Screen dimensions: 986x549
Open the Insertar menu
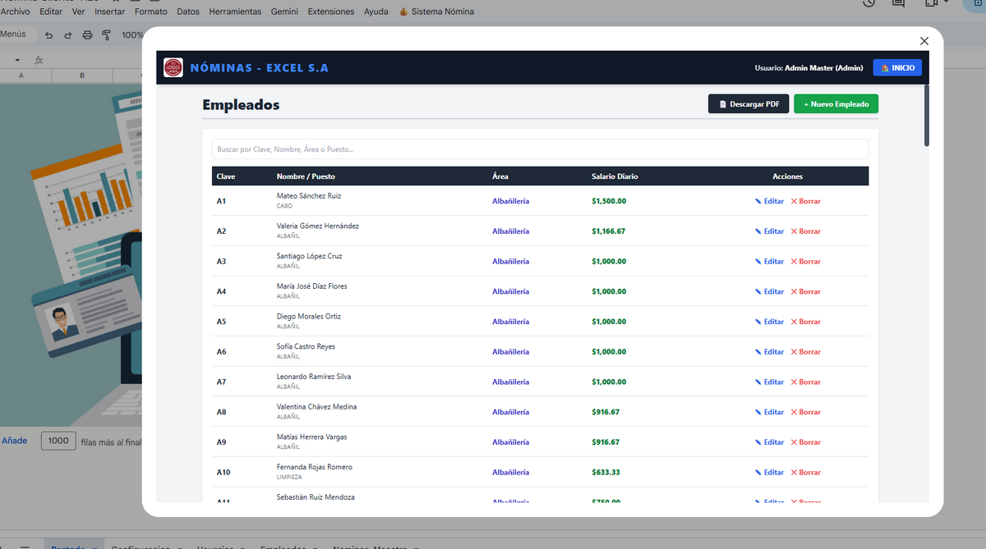tap(110, 11)
